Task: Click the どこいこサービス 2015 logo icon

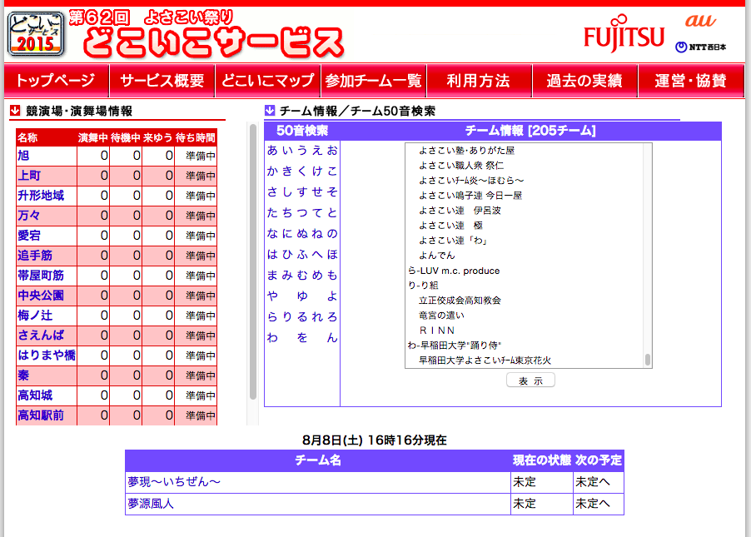Action: (x=36, y=34)
